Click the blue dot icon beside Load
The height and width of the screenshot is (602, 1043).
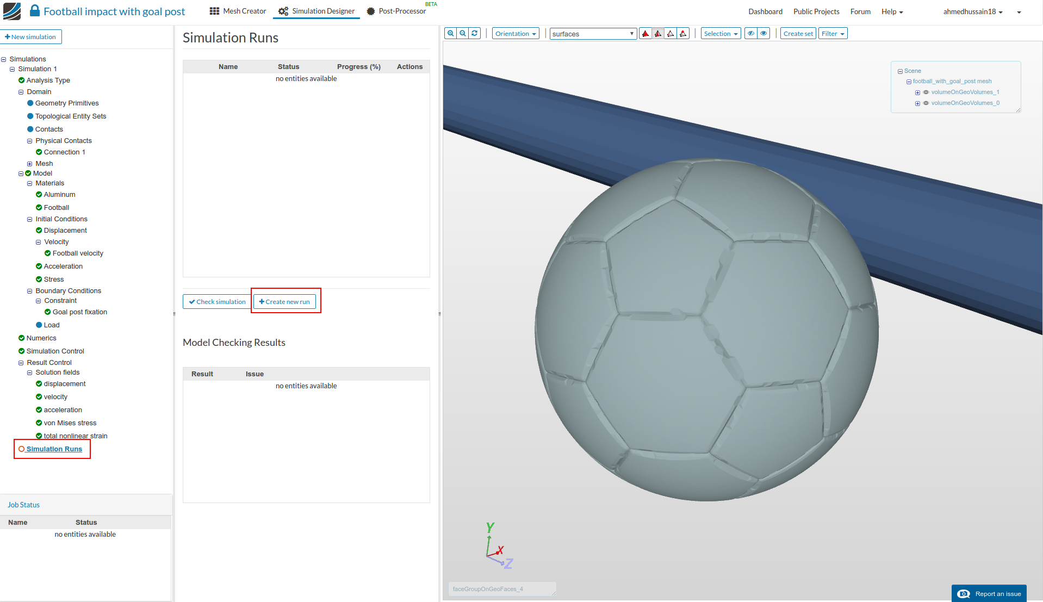click(39, 325)
